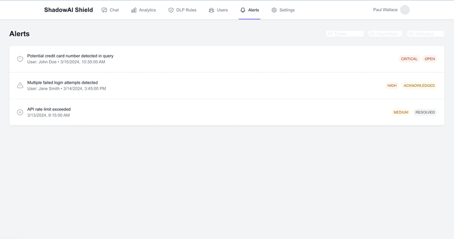Go to the DLP Rules tab label
This screenshot has height=239, width=454.
pos(186,10)
